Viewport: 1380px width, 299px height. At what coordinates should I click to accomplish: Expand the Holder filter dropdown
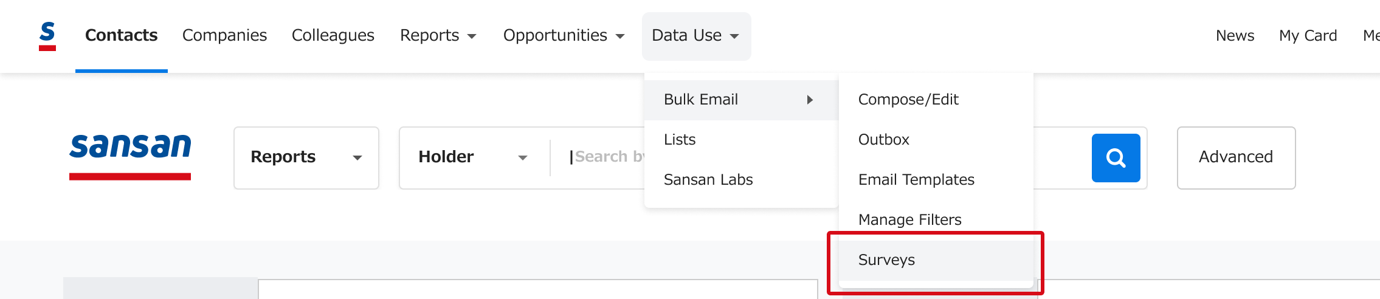click(x=473, y=157)
